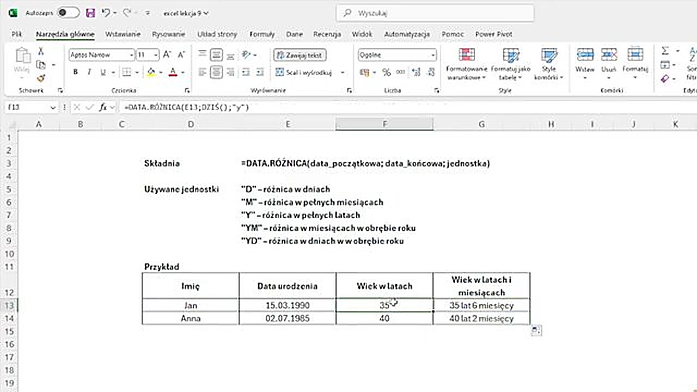Select the Format Painter icon
Image resolution: width=697 pixels, height=392 pixels.
(40, 78)
